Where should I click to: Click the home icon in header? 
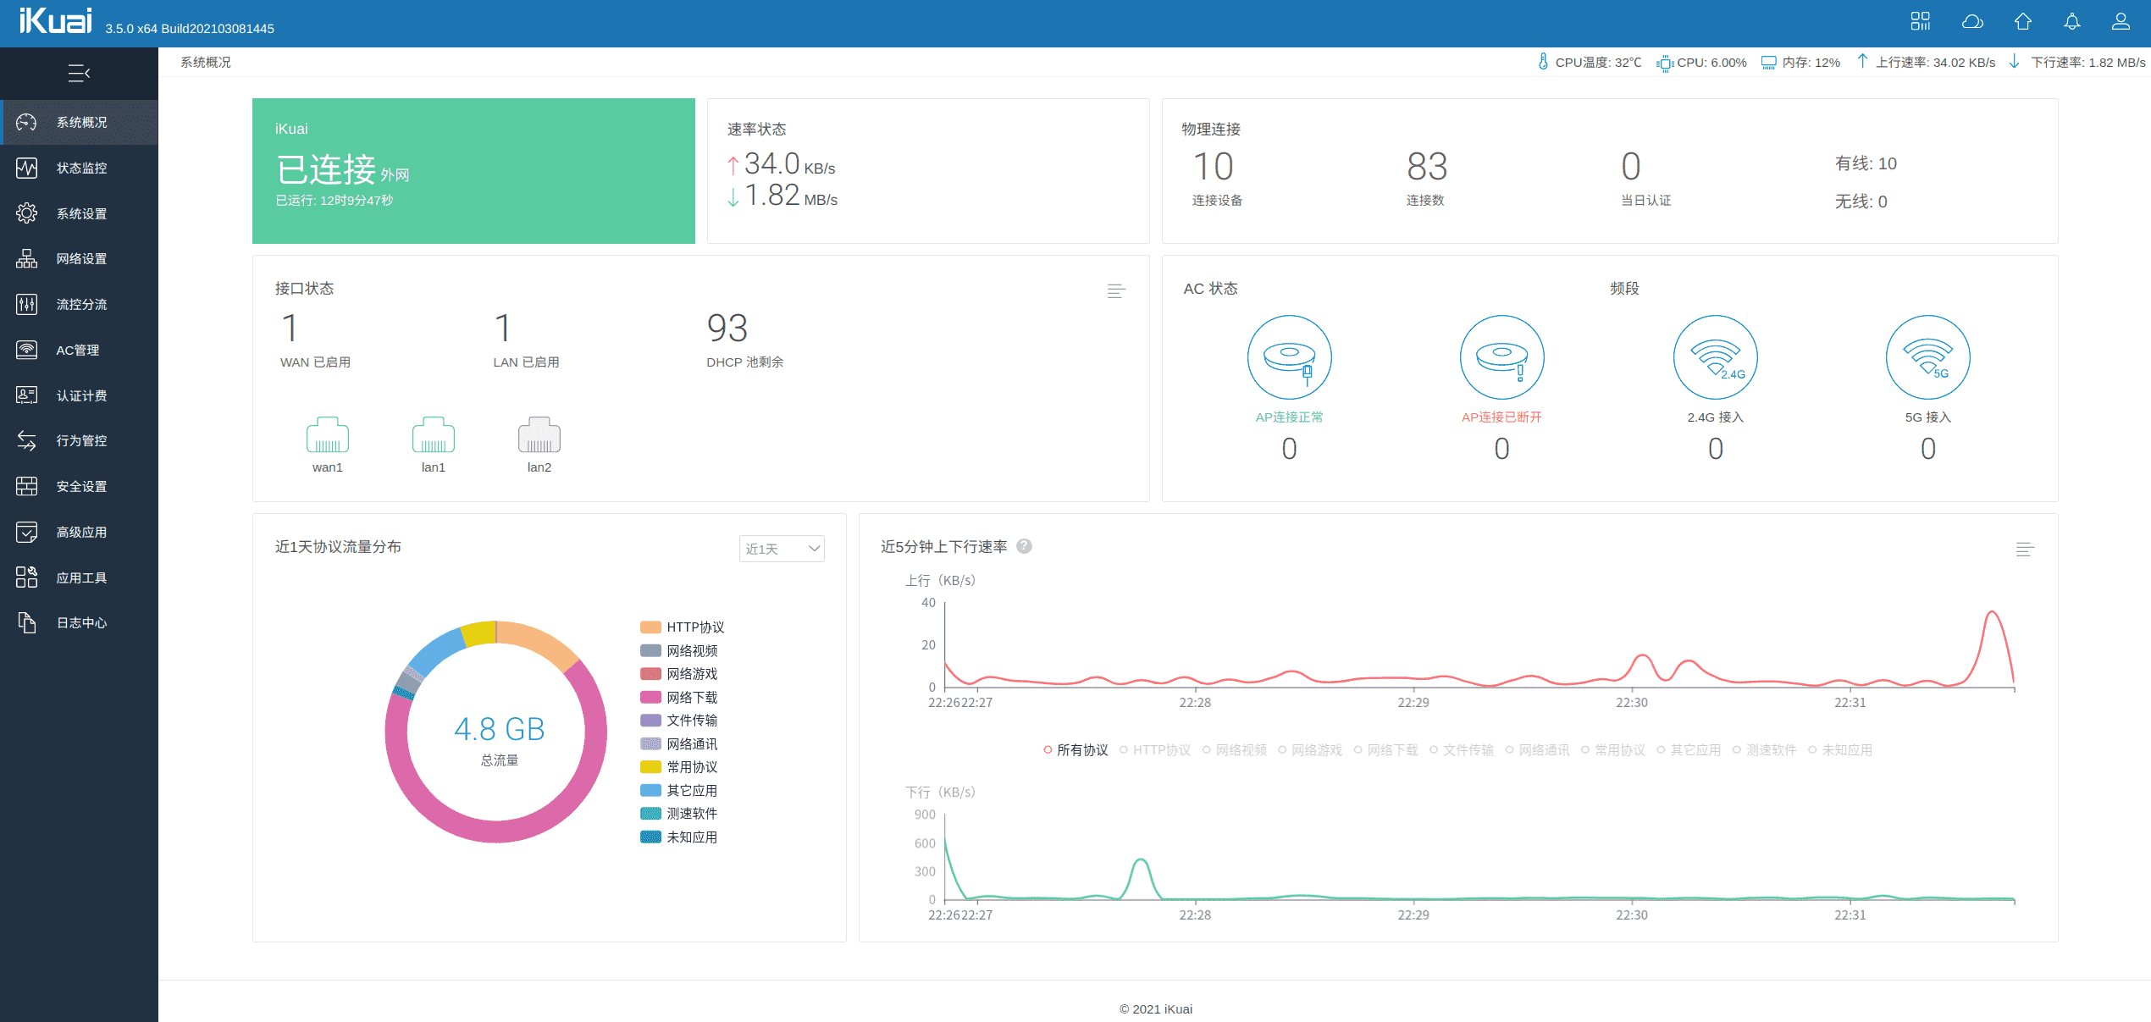click(2022, 22)
